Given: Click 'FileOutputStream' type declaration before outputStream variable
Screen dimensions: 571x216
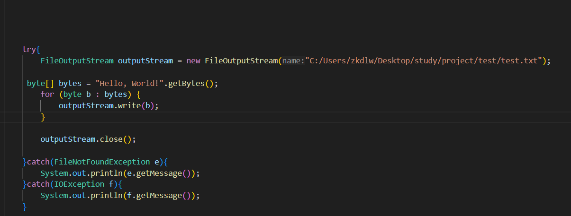Looking at the screenshot, I should tap(77, 60).
